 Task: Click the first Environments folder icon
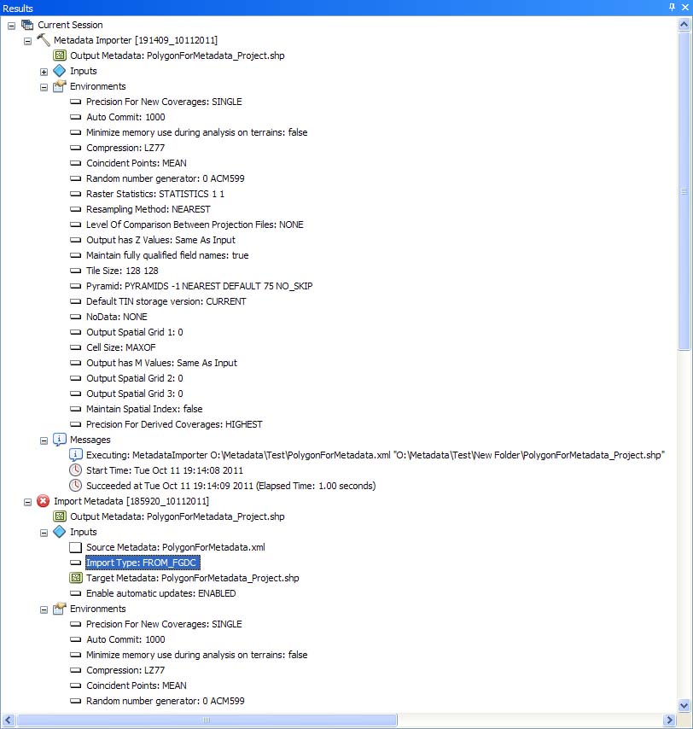[60, 86]
